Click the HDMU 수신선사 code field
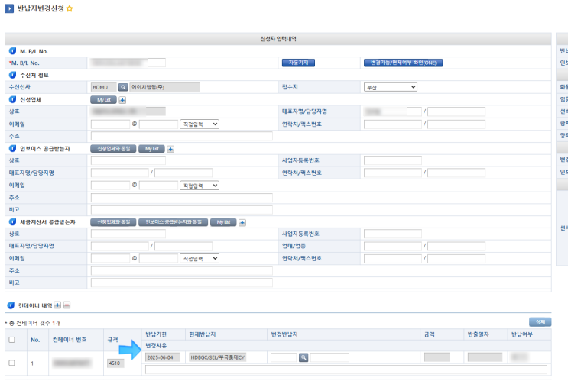The image size is (568, 381). point(104,87)
